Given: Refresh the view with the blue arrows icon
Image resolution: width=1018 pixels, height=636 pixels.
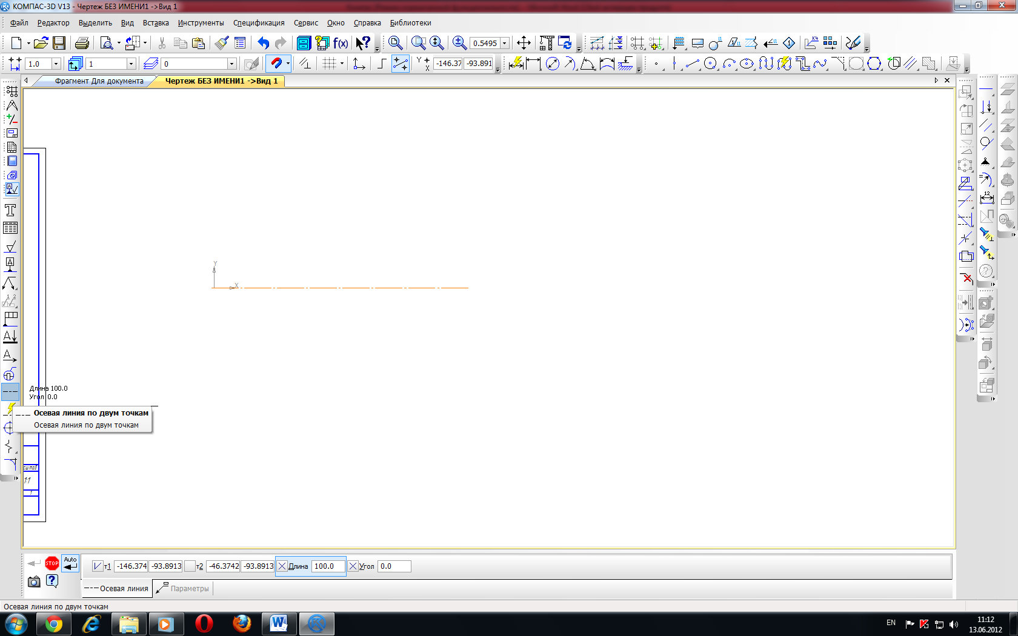Looking at the screenshot, I should click(x=565, y=43).
